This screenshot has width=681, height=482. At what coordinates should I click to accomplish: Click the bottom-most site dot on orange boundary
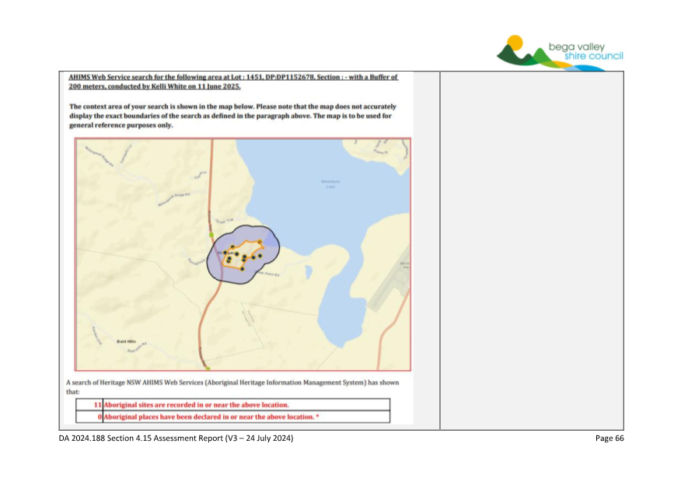point(243,269)
